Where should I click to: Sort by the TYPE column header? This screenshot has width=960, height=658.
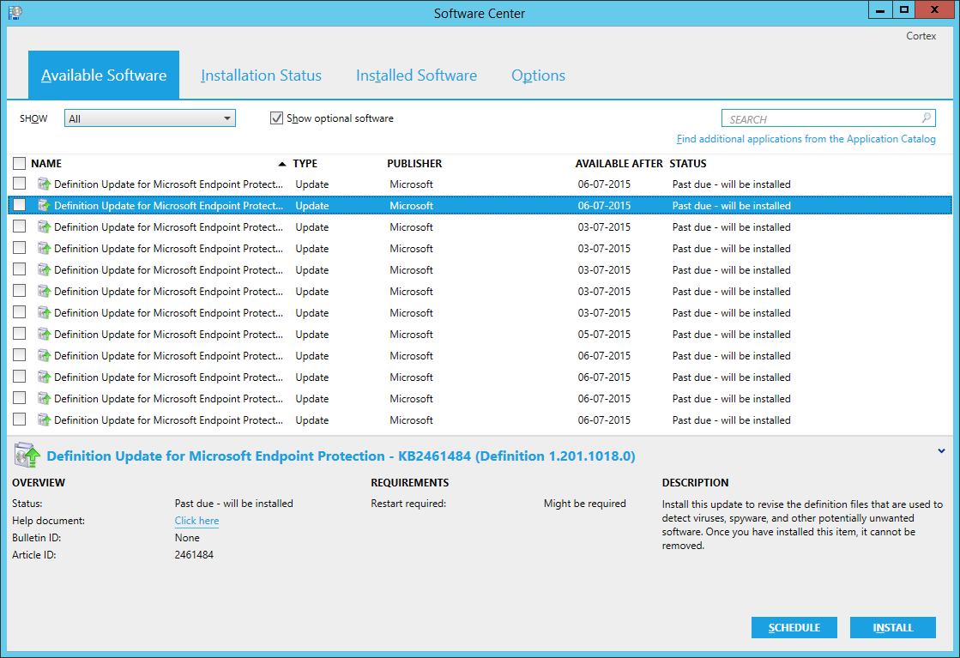point(305,164)
